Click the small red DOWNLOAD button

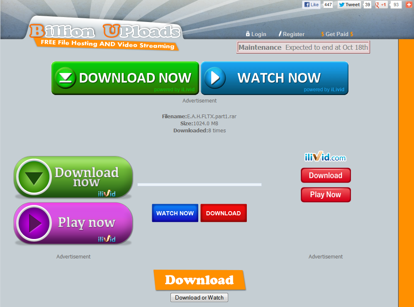click(223, 213)
